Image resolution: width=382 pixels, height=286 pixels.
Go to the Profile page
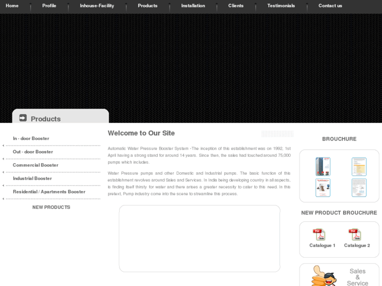[x=49, y=6]
